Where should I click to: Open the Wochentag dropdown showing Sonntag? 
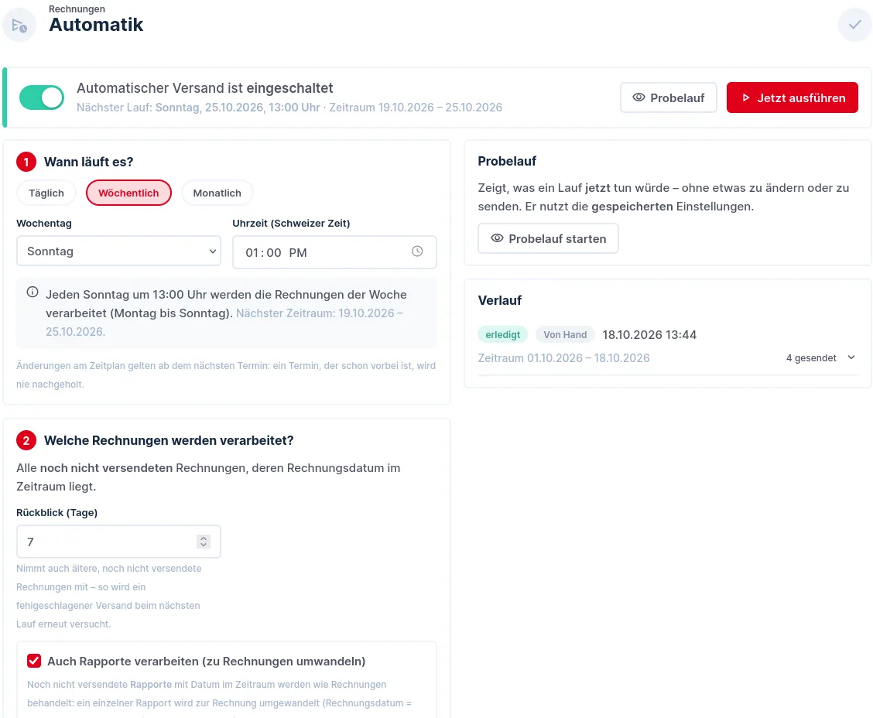(x=118, y=251)
